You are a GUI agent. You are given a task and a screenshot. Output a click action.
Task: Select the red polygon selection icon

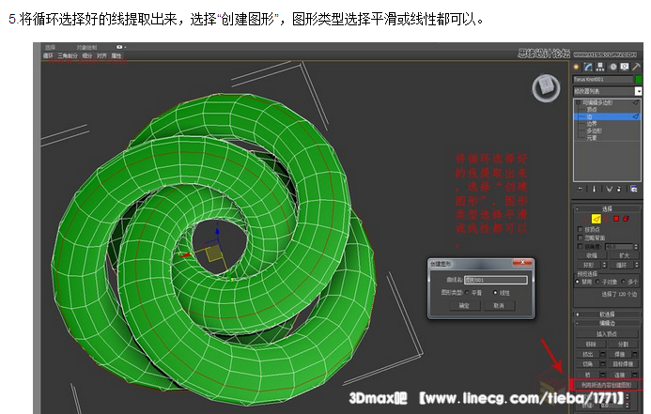(x=616, y=219)
